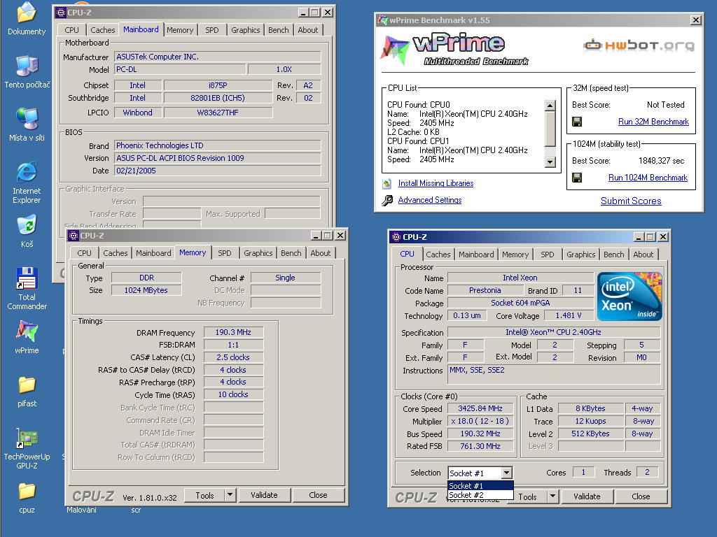Click CPU-Z Memory window title icon
Viewport: 717px width, 537px height.
[x=74, y=236]
